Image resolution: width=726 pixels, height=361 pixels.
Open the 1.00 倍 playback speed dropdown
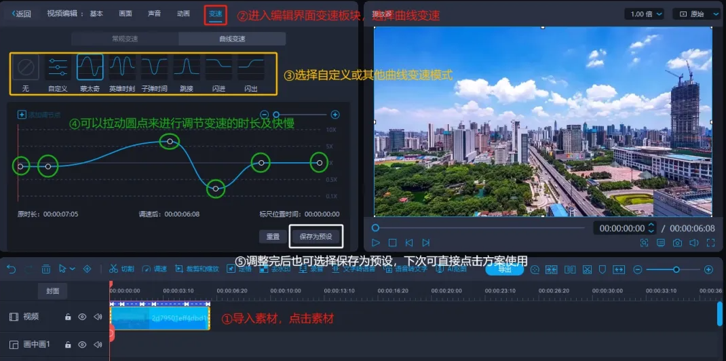point(644,14)
